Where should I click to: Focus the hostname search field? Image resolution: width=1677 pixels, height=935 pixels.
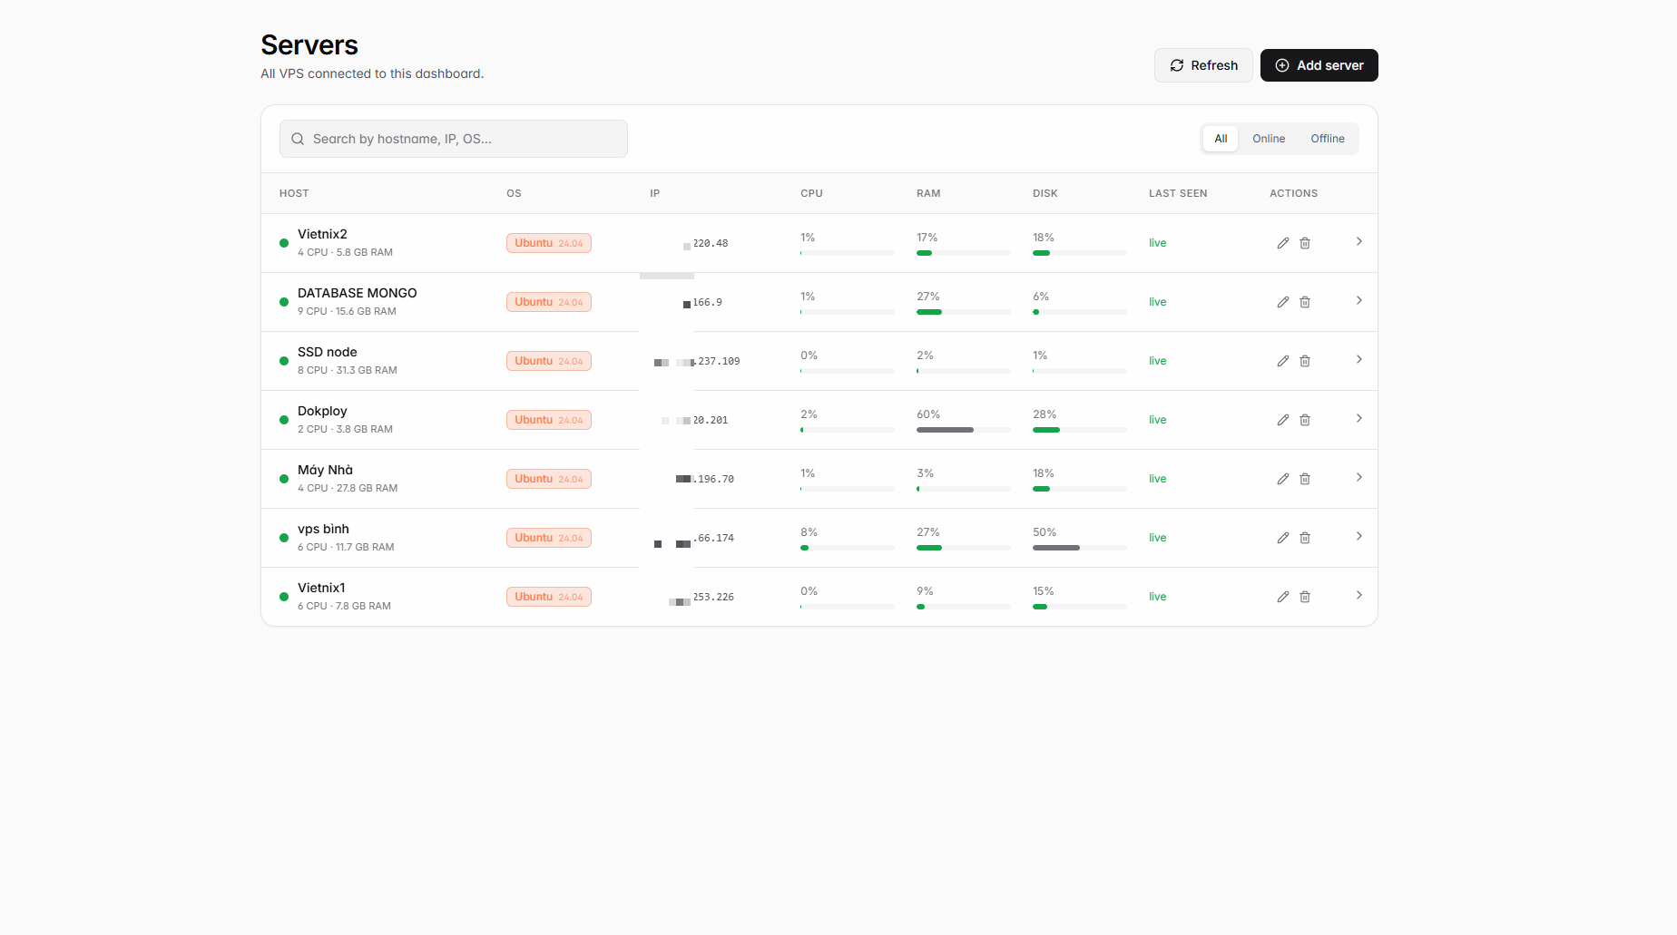click(454, 139)
